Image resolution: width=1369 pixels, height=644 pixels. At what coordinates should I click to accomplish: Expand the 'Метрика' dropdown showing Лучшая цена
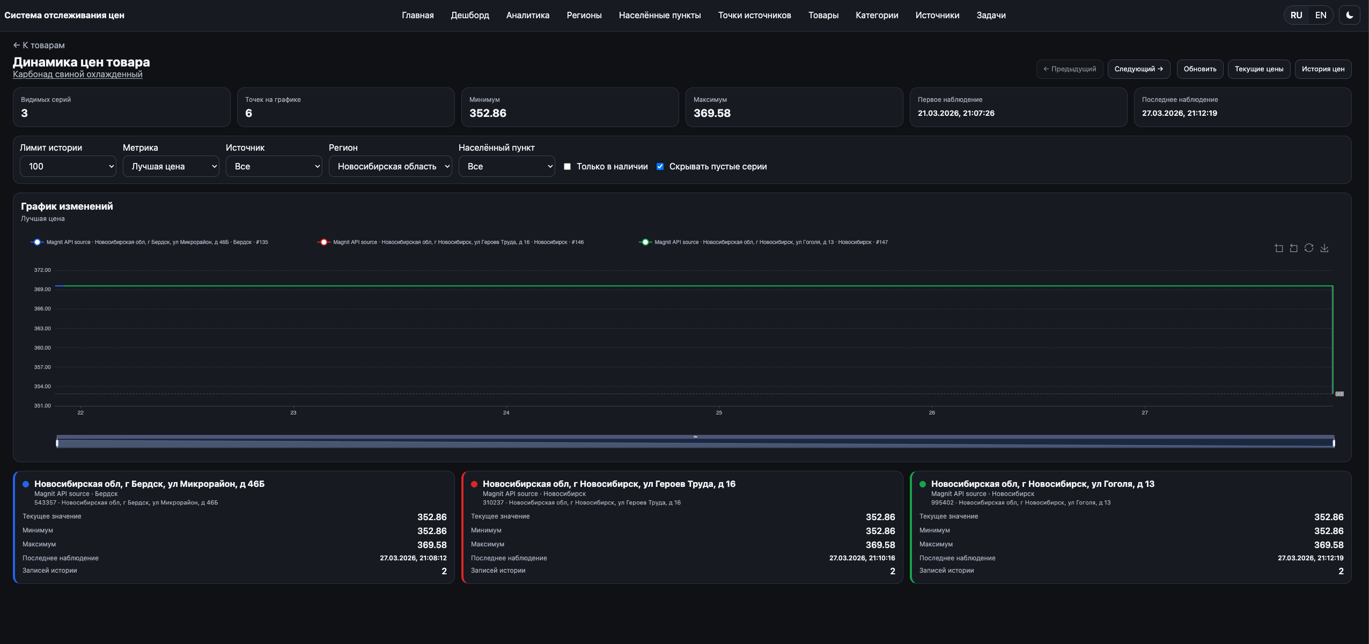(x=171, y=166)
